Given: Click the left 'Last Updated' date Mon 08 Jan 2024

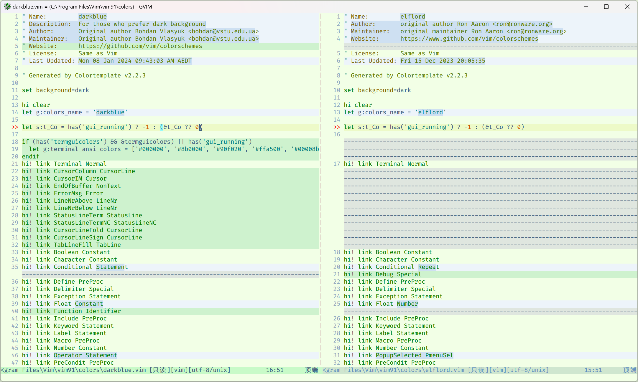Looking at the screenshot, I should [x=135, y=61].
